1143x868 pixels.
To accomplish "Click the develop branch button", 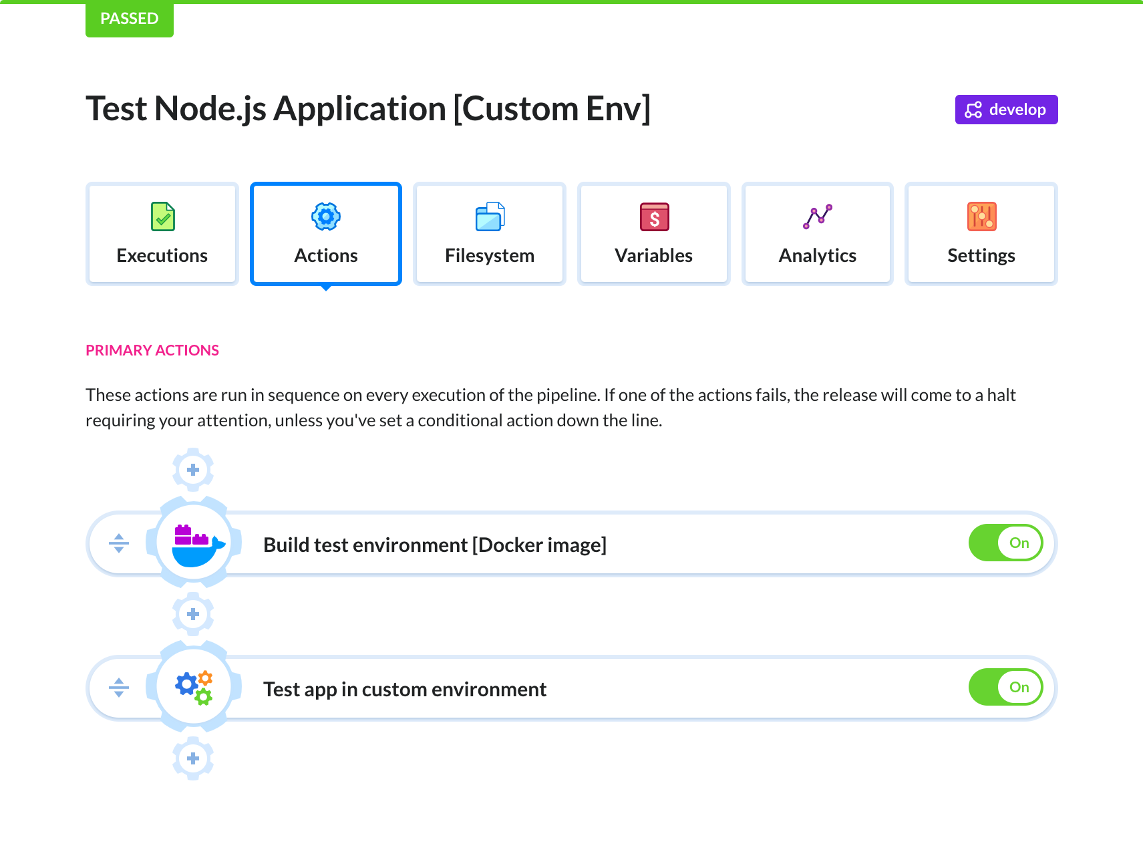I will point(1006,110).
